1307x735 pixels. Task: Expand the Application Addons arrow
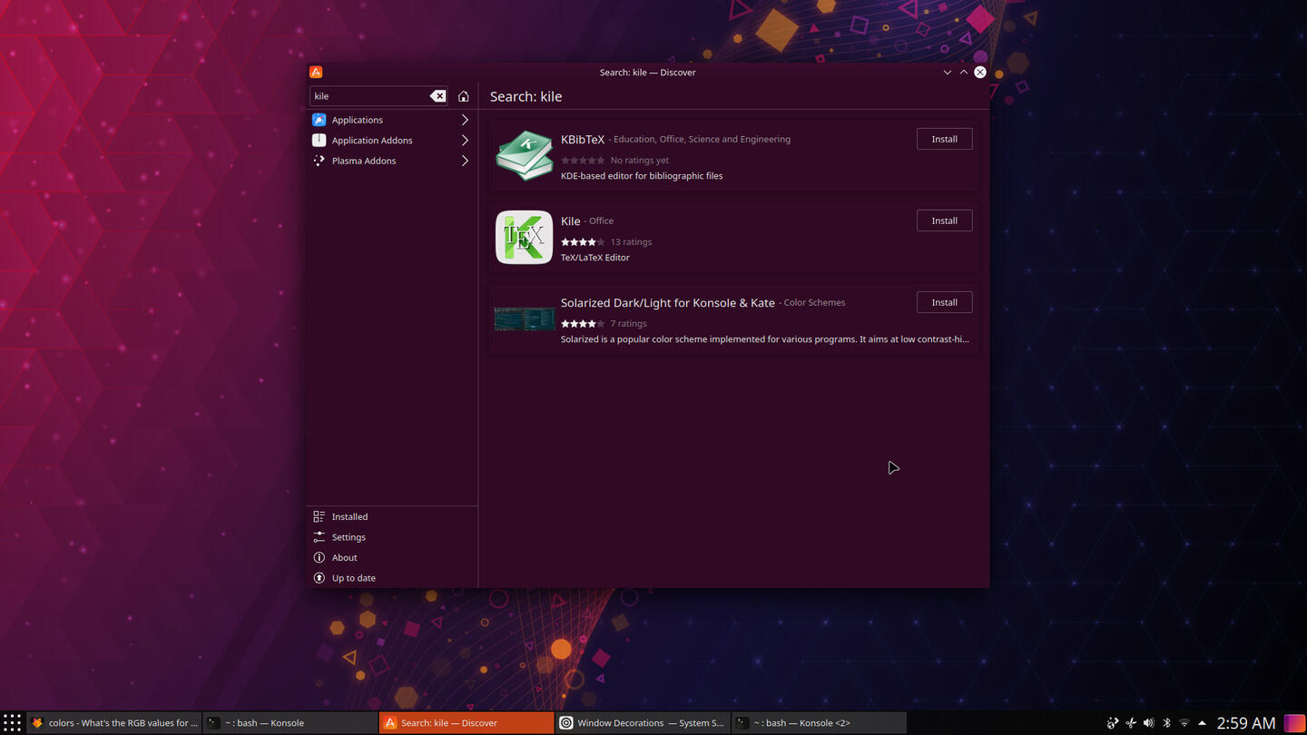[x=465, y=140]
